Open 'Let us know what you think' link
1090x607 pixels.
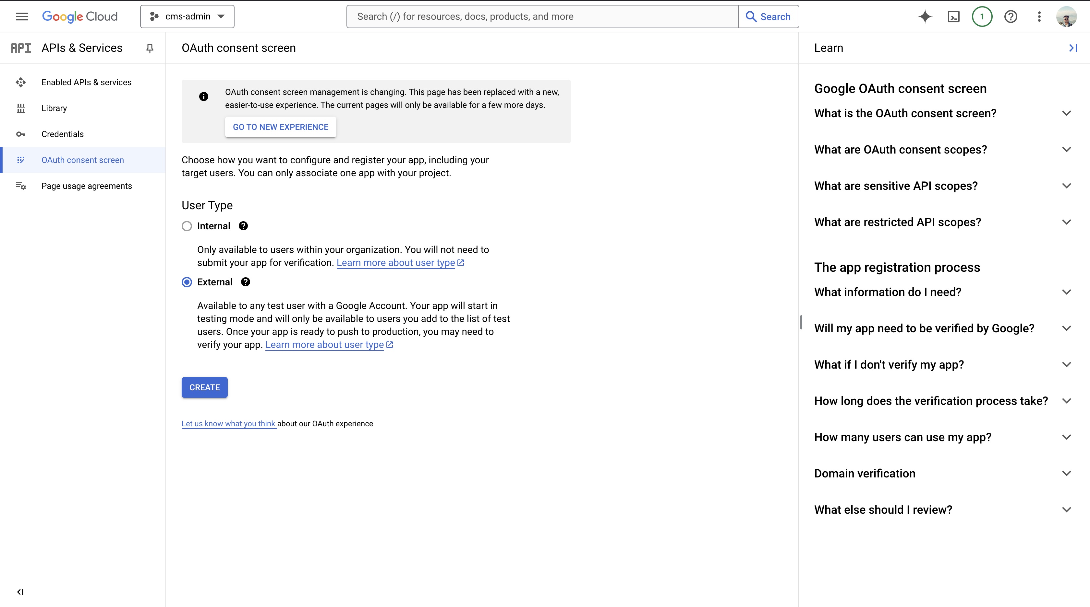(228, 424)
